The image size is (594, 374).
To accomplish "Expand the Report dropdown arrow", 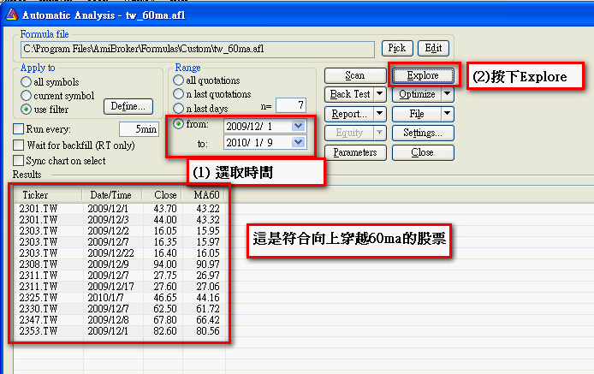I will click(x=379, y=114).
